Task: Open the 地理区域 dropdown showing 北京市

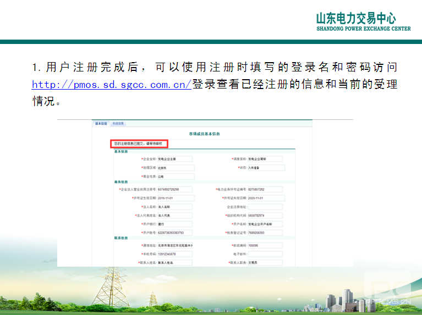Action: pos(175,168)
